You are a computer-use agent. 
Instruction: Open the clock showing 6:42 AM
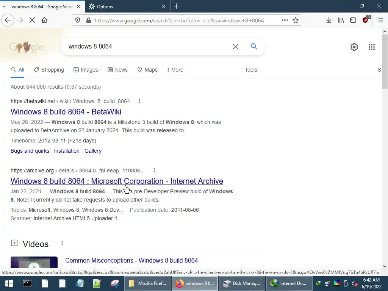pos(371,283)
